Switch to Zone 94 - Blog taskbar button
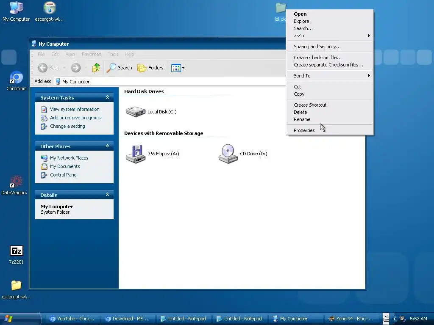434x325 pixels. [351, 319]
